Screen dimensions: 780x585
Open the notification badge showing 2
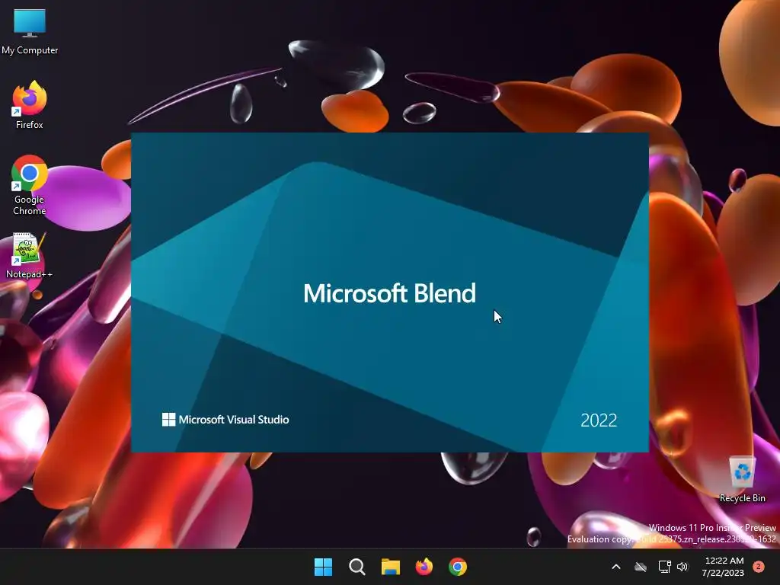point(759,567)
